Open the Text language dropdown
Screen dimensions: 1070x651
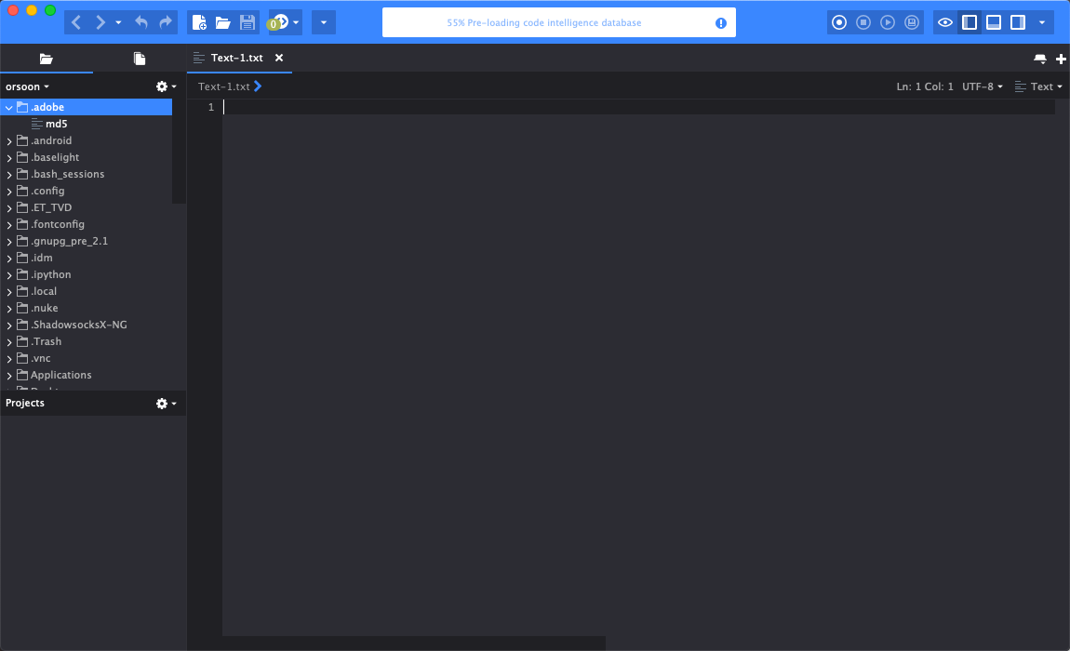coord(1038,86)
